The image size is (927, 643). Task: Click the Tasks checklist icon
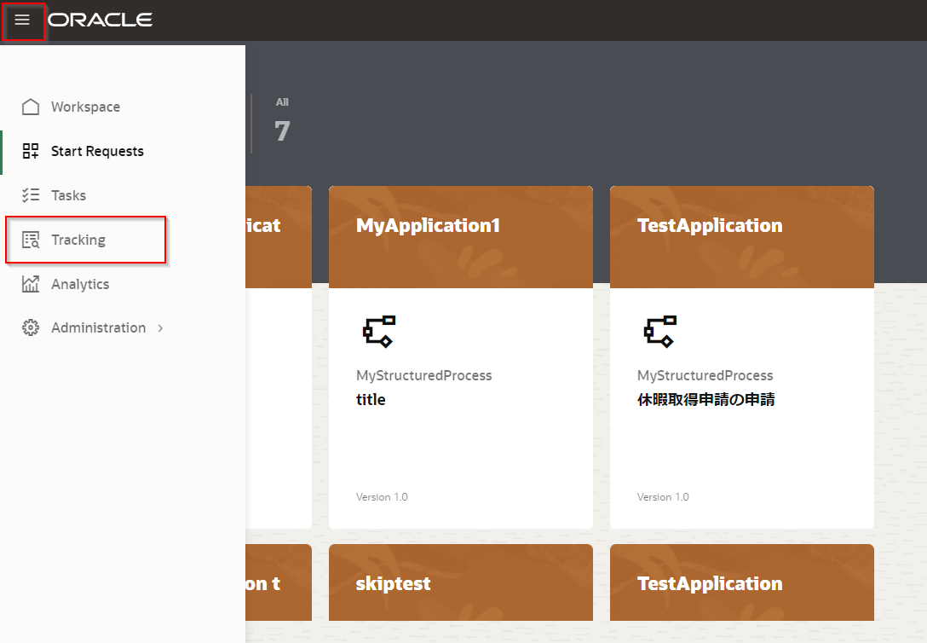point(31,195)
